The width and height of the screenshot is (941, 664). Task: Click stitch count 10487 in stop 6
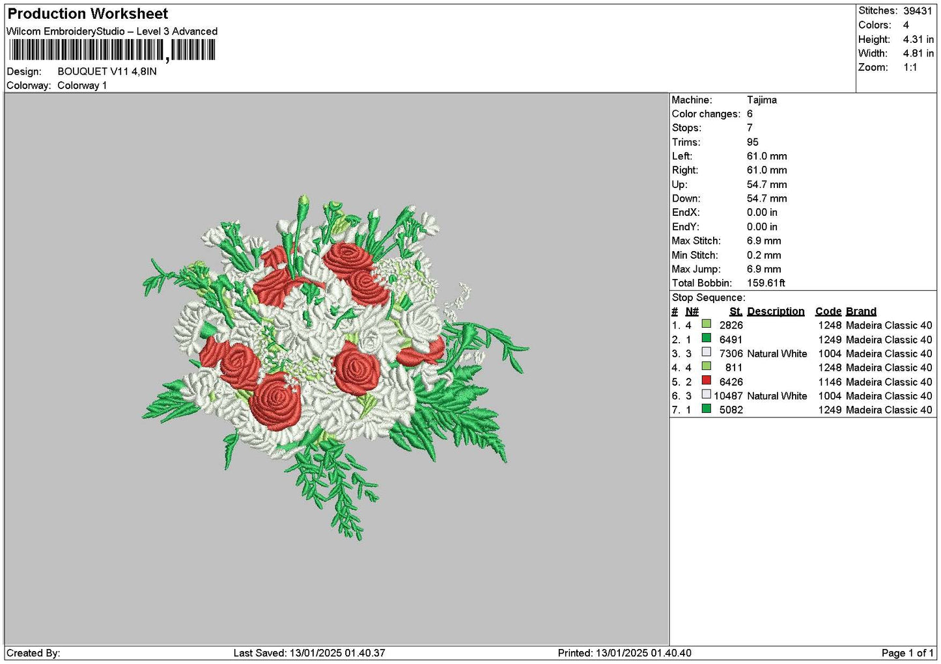click(728, 396)
